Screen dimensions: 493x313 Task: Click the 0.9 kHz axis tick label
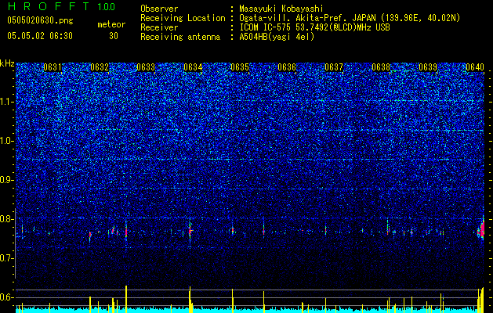[7, 180]
